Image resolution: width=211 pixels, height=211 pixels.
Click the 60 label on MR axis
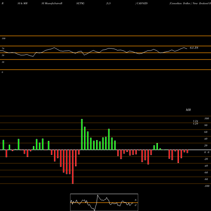click(x=206, y=132)
